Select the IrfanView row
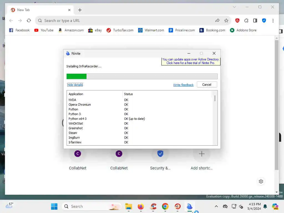This screenshot has width=284, height=213. click(139, 142)
